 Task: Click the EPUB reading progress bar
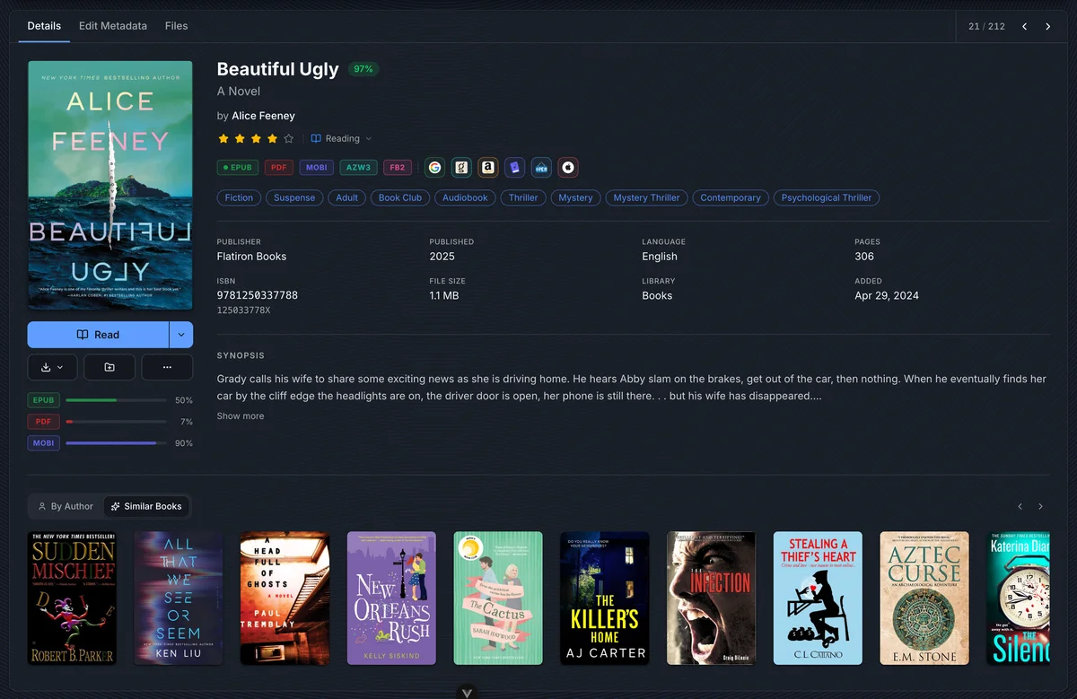point(117,400)
